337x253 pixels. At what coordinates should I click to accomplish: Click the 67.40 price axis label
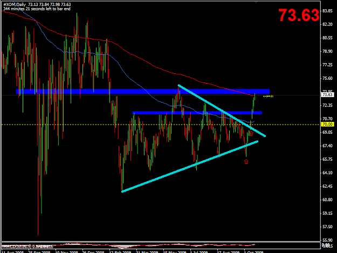click(327, 146)
